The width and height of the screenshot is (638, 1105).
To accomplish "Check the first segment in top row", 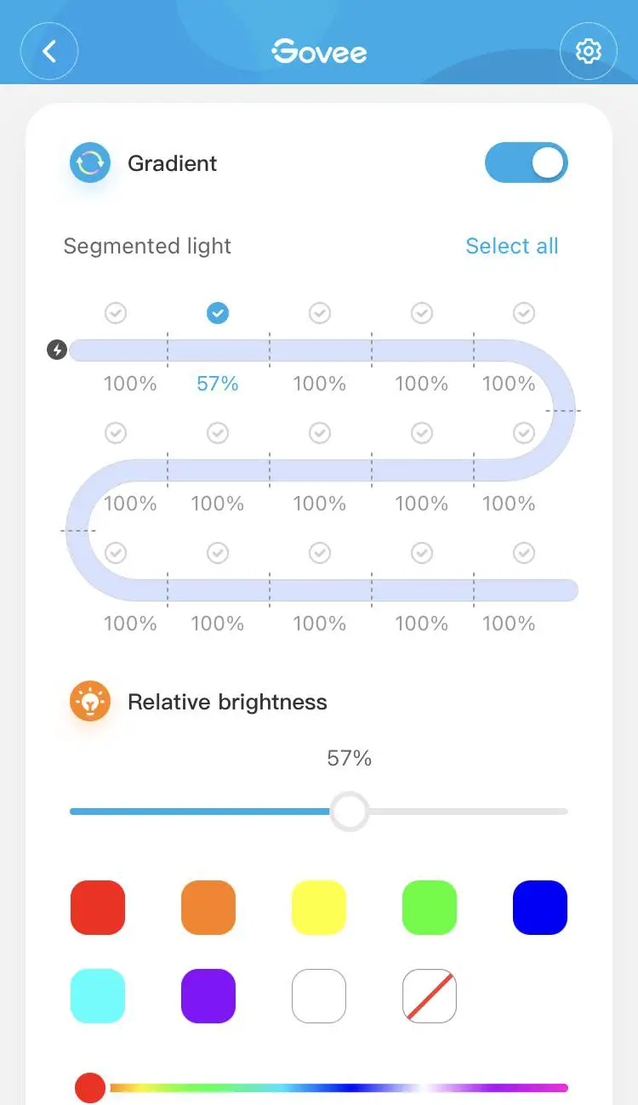I will click(116, 314).
